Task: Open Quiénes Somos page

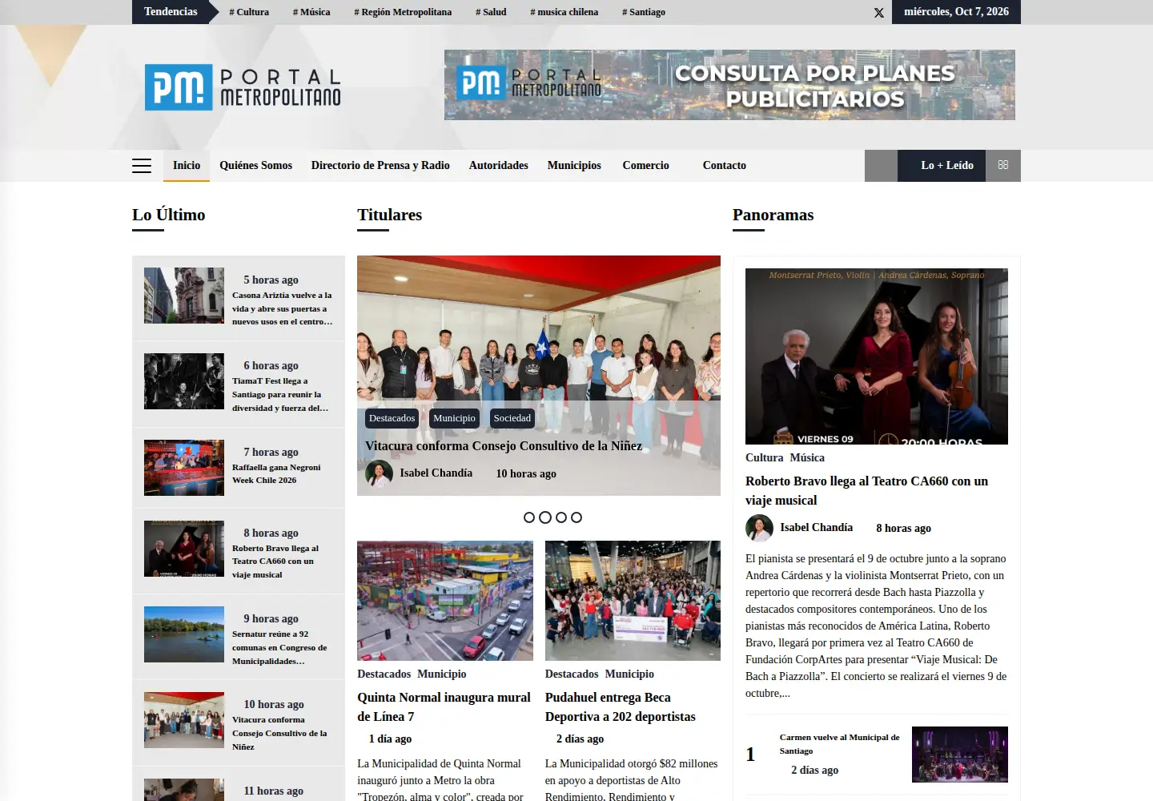Action: click(x=255, y=165)
